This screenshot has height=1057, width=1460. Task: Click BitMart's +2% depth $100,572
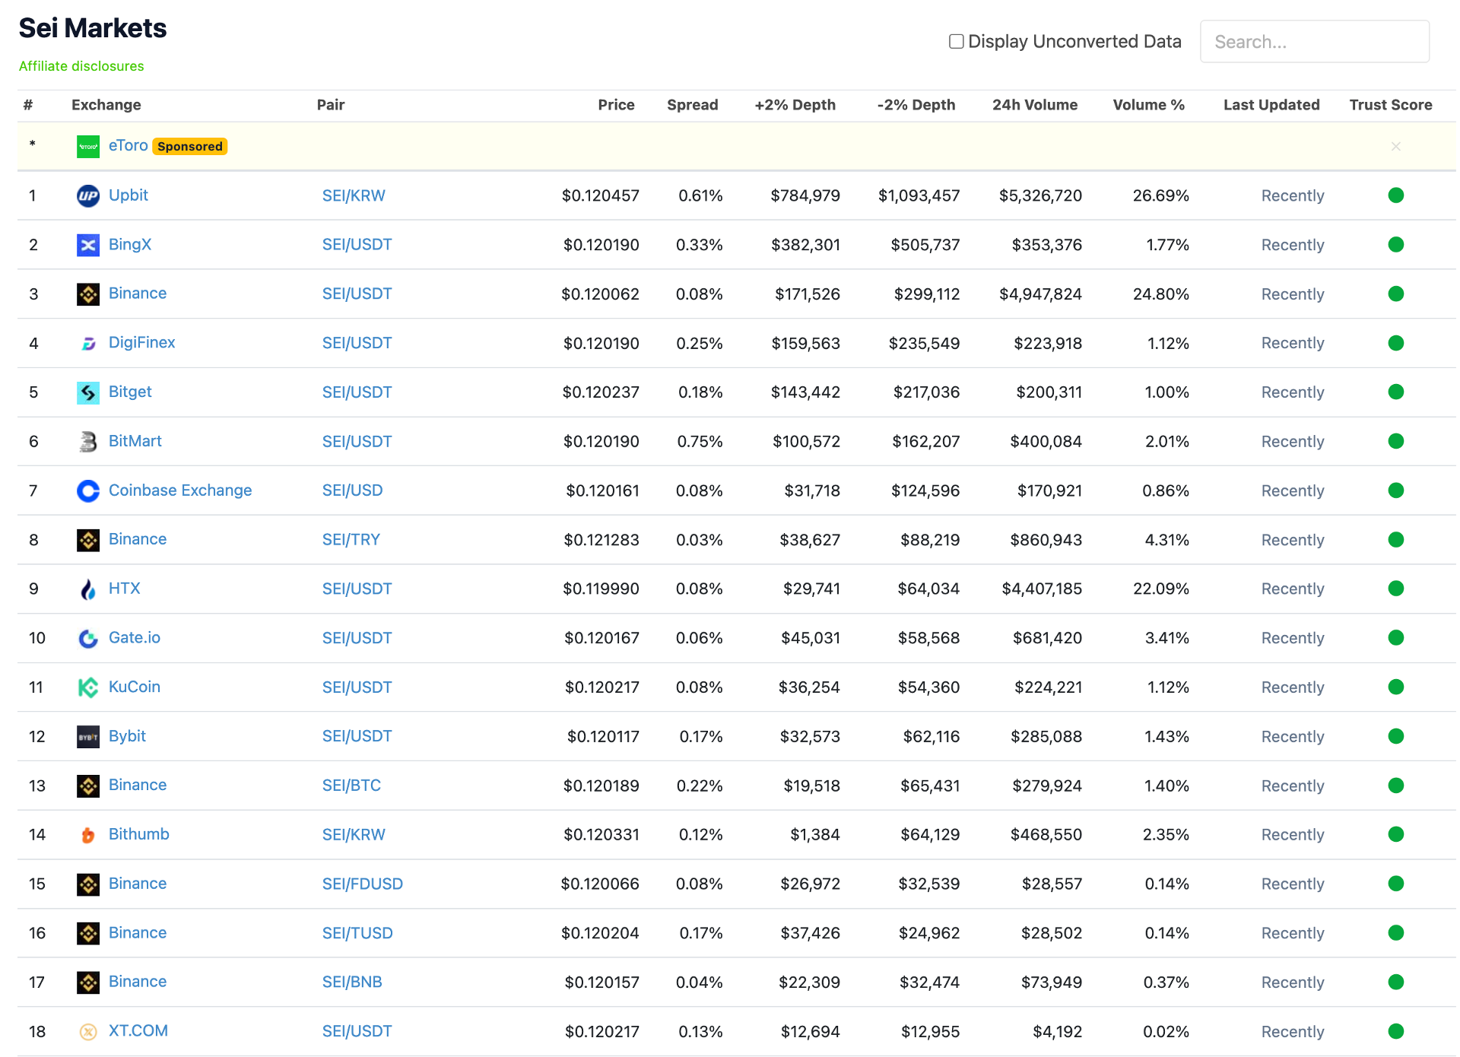tap(806, 441)
